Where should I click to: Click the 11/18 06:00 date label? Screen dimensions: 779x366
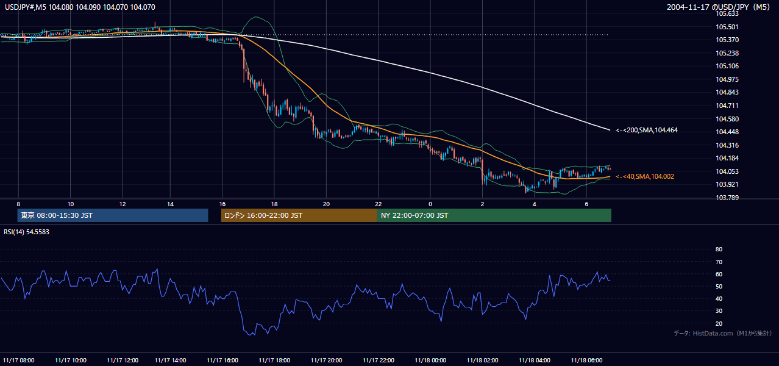point(586,360)
